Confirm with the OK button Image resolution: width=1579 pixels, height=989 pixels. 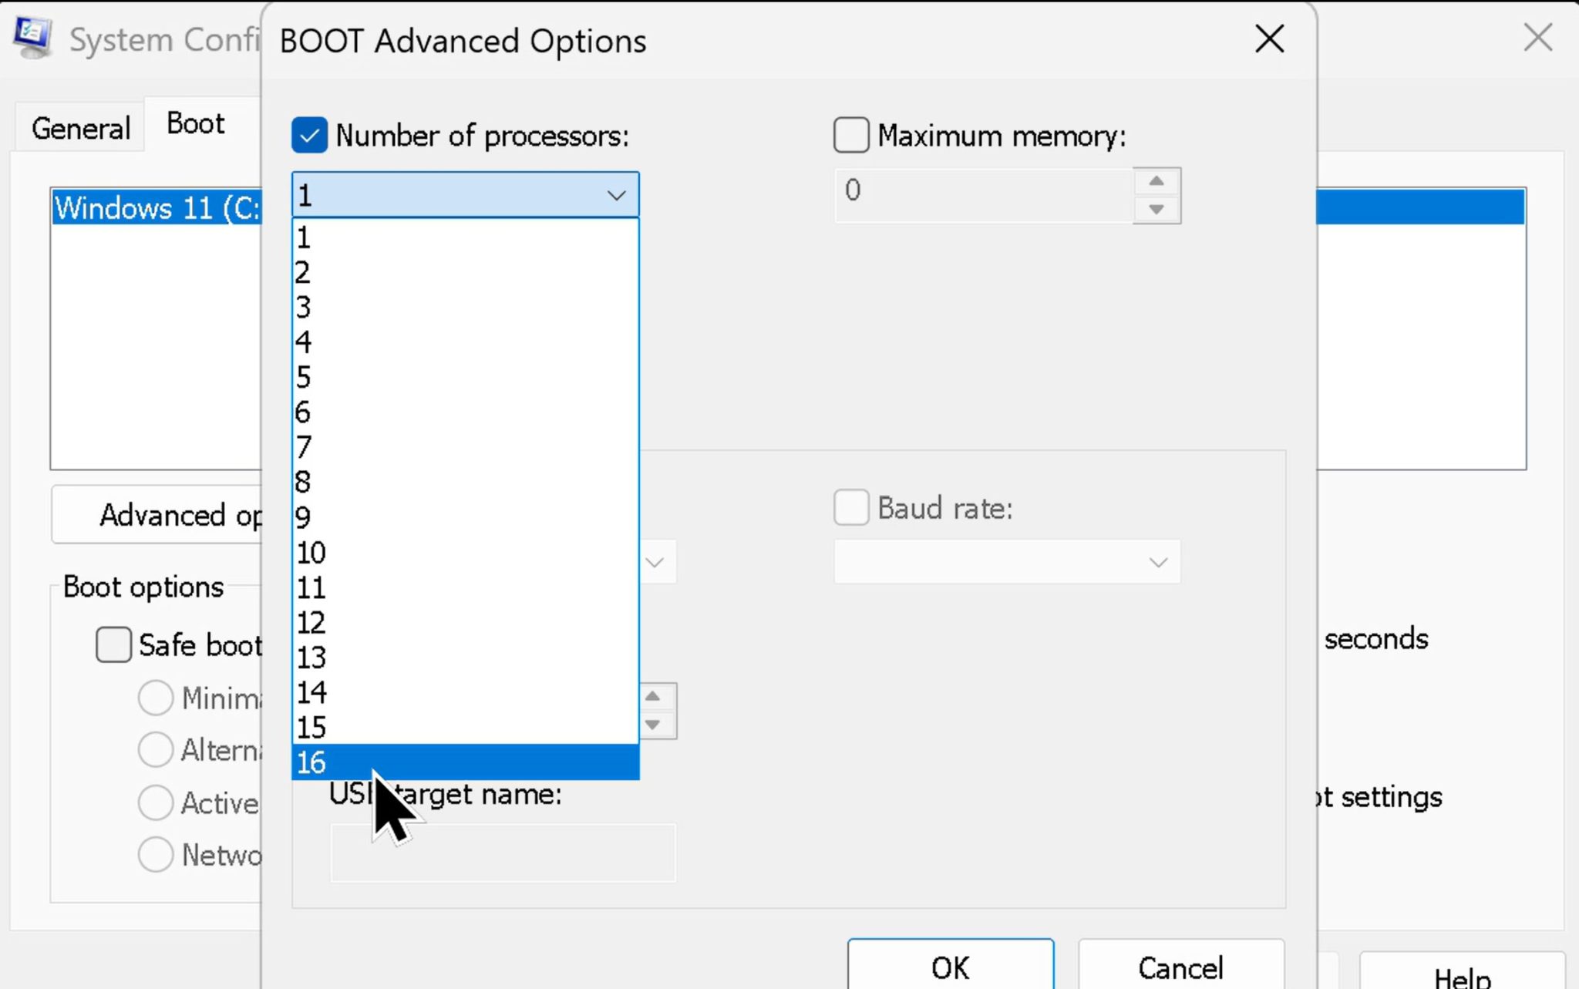click(951, 967)
